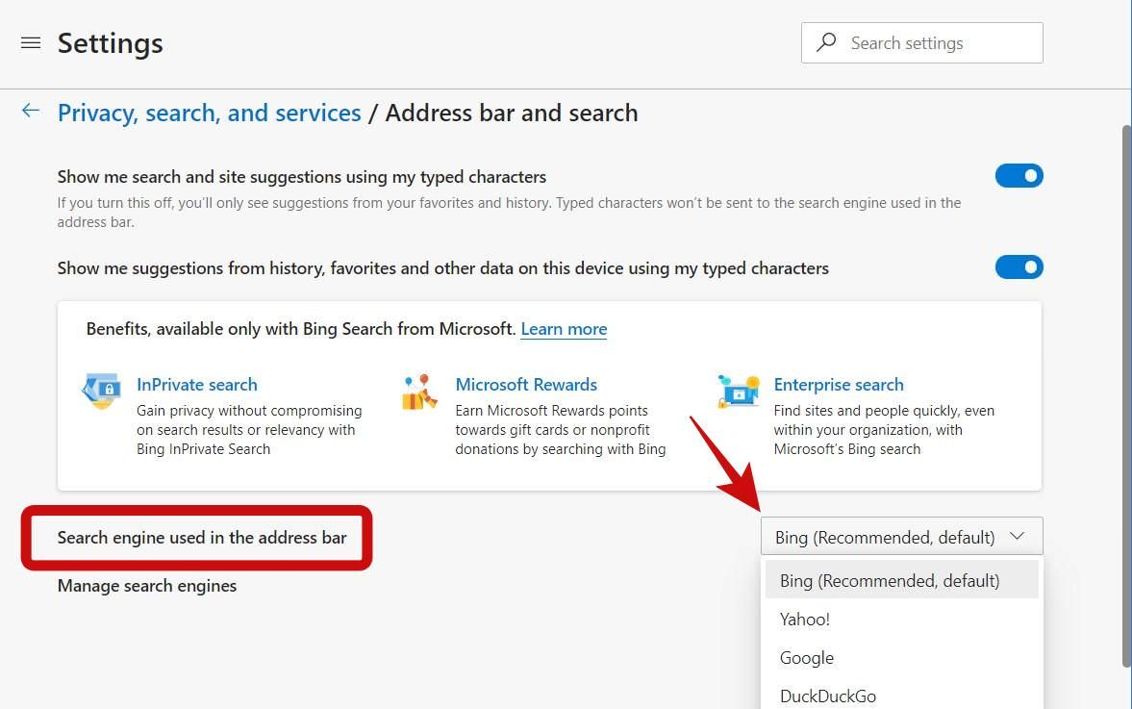1132x709 pixels.
Task: Click 'Find sites and people quickly' description
Action: pos(884,430)
